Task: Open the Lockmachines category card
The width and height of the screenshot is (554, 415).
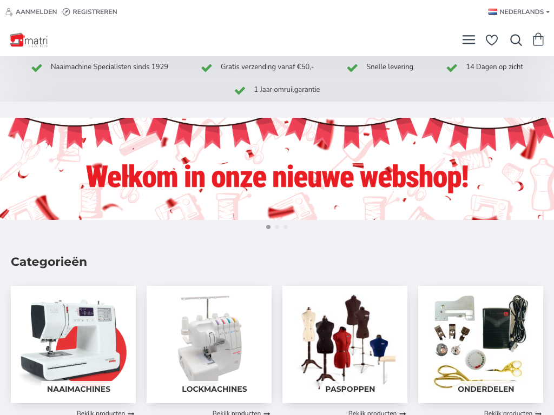Action: coord(209,344)
